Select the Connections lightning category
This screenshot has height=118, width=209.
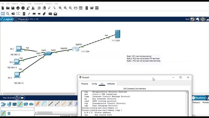pyautogui.click(x=20, y=104)
